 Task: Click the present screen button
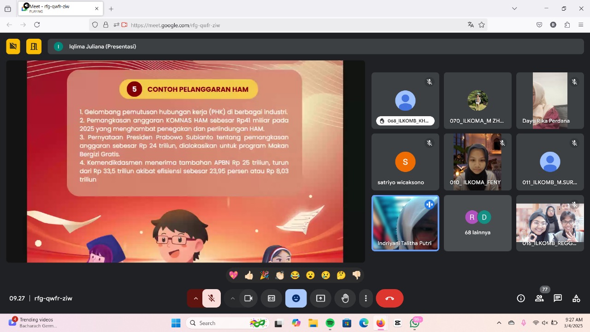[x=321, y=298]
